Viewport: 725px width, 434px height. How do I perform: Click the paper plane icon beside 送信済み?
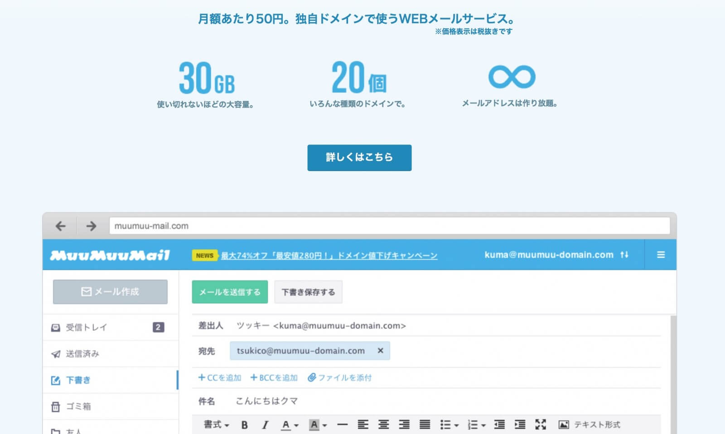coord(55,354)
